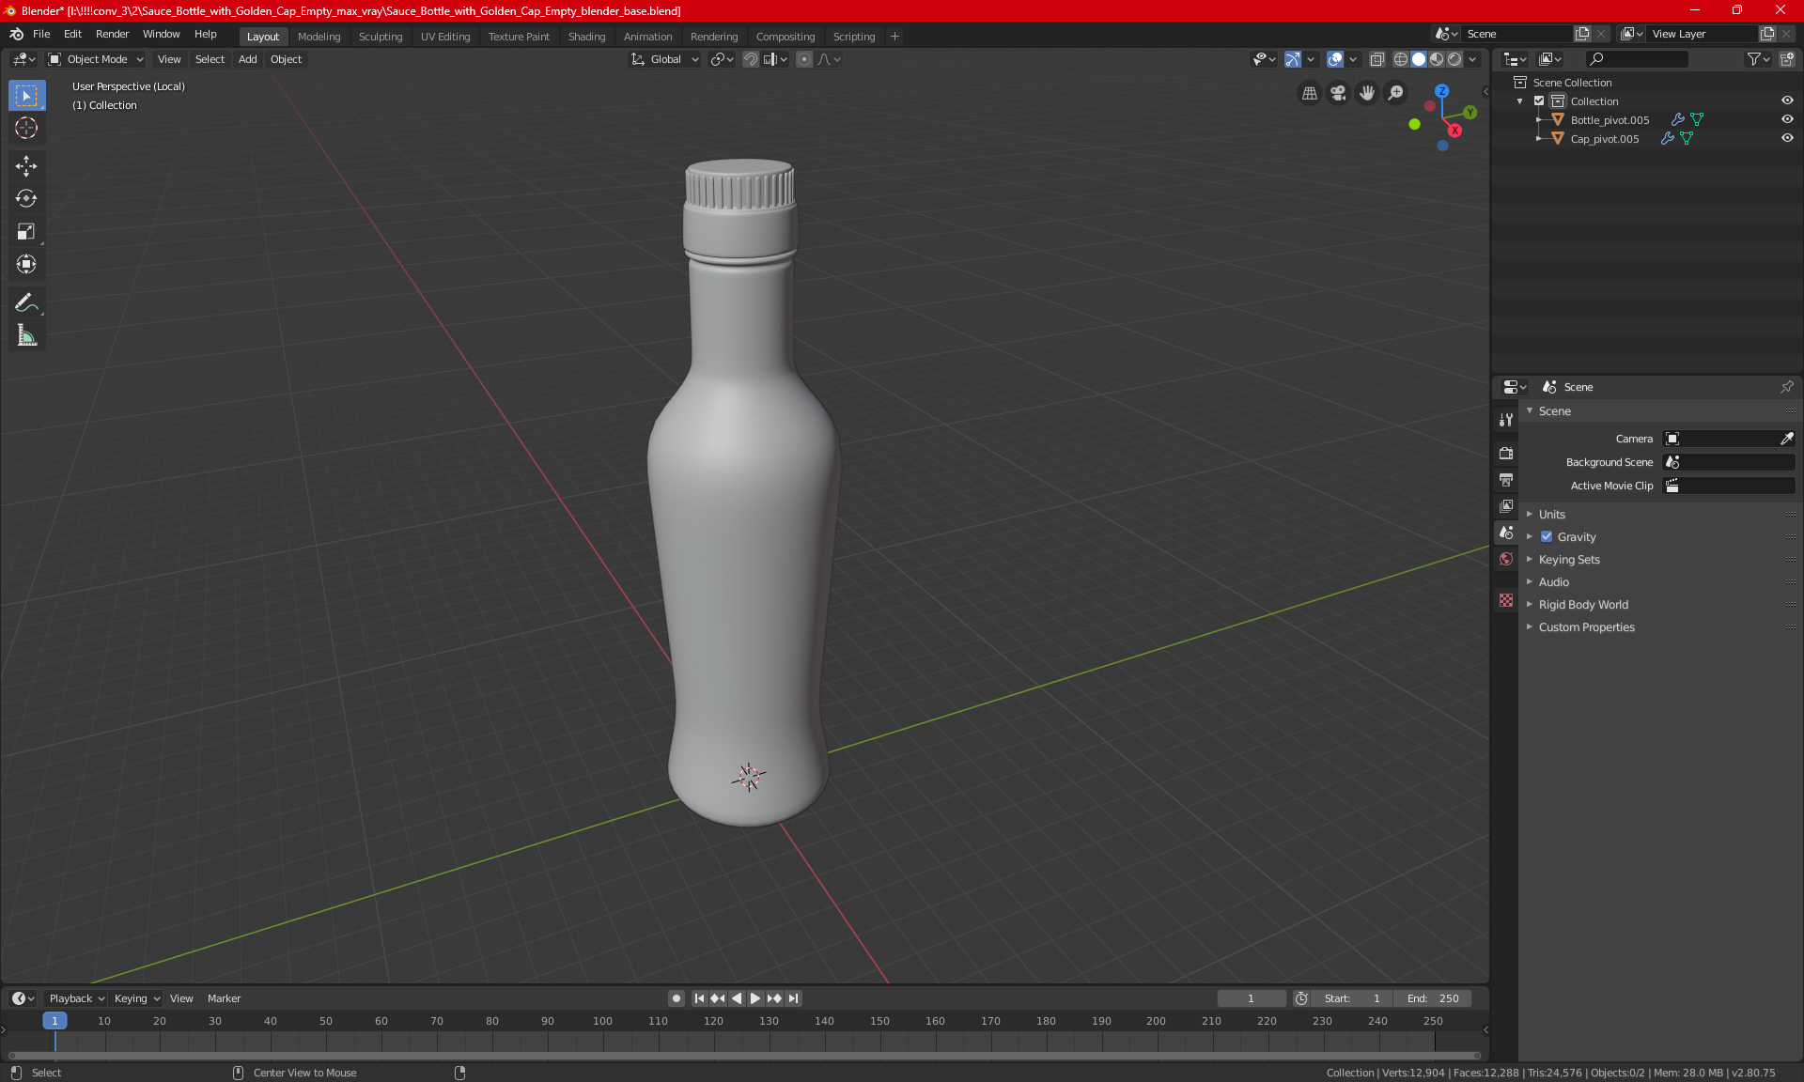Hide Bottle_pivot.005 in viewport
Viewport: 1804px width, 1082px height.
(x=1787, y=119)
